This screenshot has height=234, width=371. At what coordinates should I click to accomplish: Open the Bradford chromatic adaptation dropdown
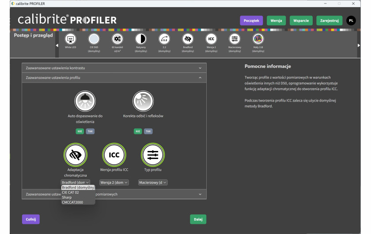tap(75, 182)
